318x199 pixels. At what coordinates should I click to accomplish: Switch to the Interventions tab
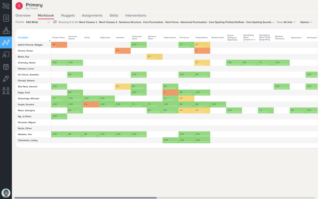136,16
